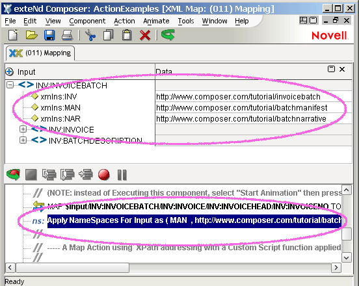Close the Input pane with its X
This screenshot has width=359, height=286.
coord(342,69)
